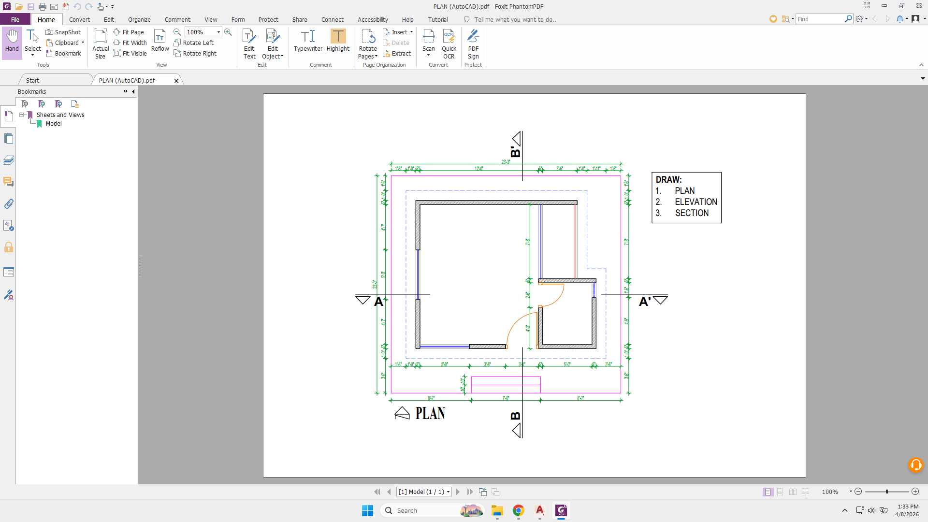
Task: Click the zoom in magnifier icon
Action: 228,32
